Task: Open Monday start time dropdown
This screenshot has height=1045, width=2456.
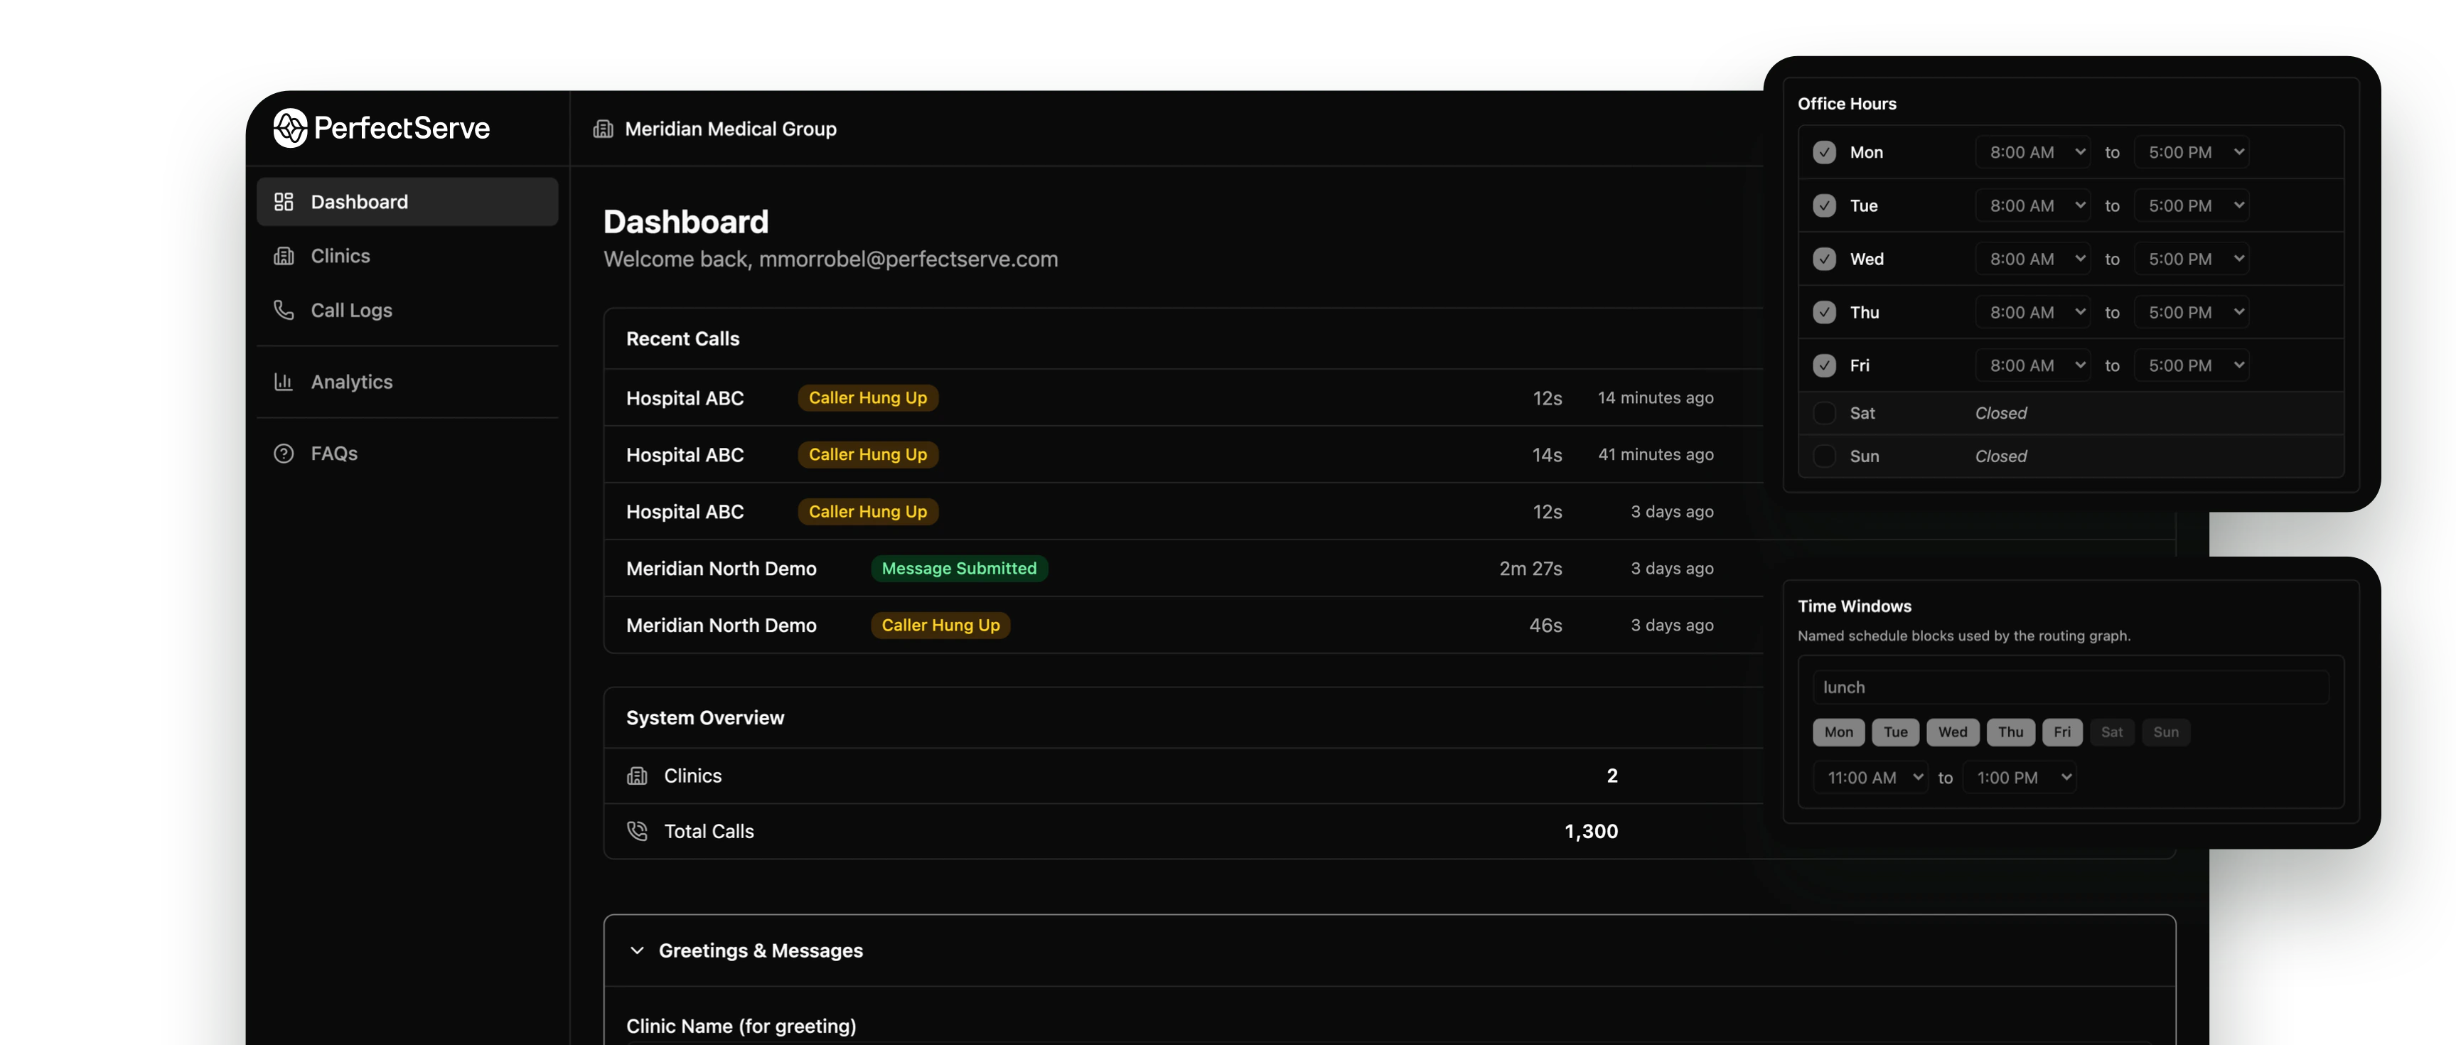Action: tap(2032, 153)
